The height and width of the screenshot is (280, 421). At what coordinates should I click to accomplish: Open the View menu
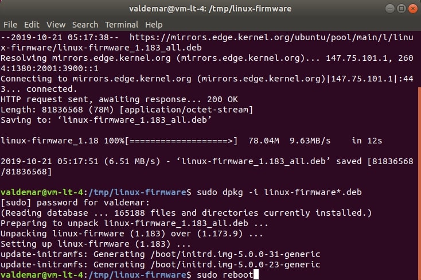[56, 25]
